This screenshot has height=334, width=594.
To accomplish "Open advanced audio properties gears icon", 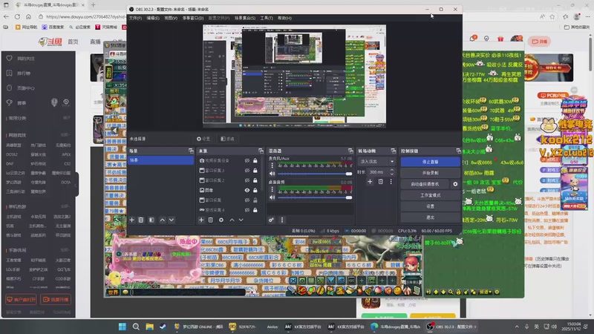I will tap(271, 220).
